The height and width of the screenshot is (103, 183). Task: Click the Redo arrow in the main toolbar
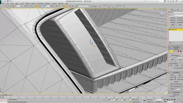point(3,6)
